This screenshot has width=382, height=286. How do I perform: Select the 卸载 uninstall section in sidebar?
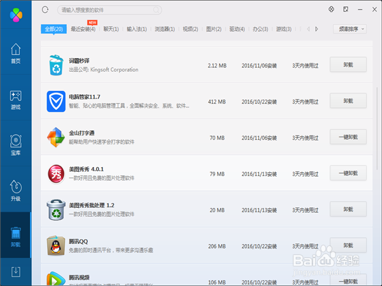[15, 236]
